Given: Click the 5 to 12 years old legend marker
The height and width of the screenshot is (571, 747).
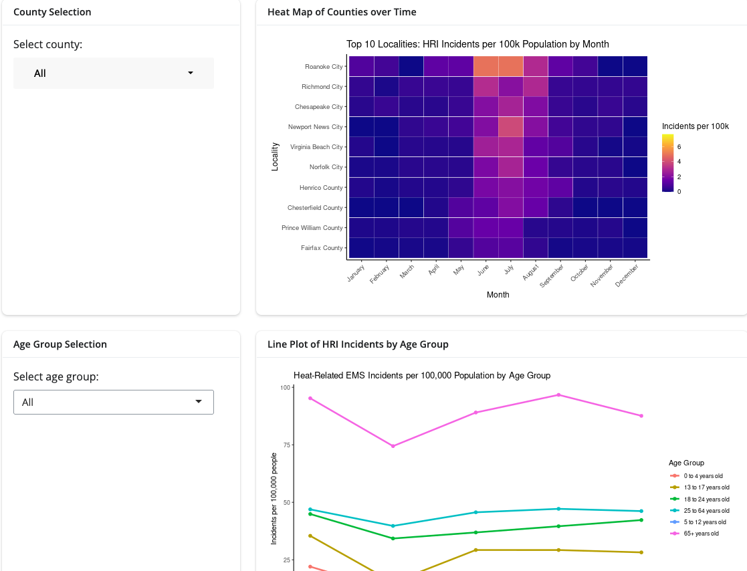Looking at the screenshot, I should pyautogui.click(x=675, y=522).
